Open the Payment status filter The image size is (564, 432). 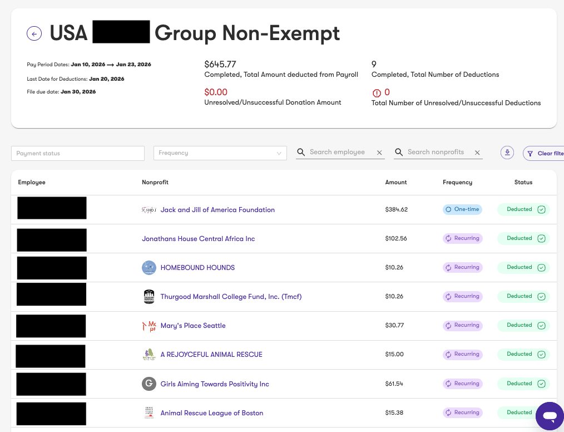tap(78, 153)
